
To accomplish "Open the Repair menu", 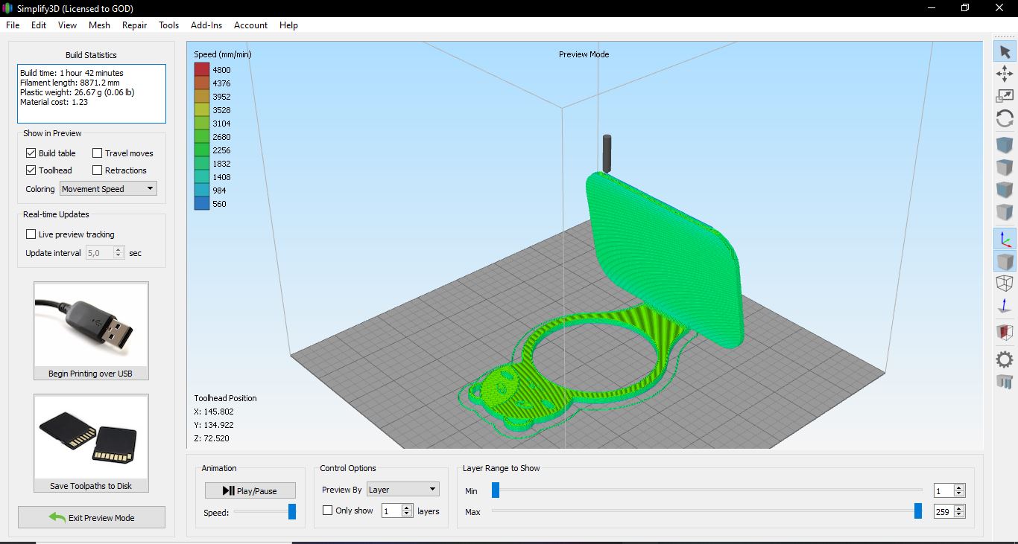I will point(135,25).
